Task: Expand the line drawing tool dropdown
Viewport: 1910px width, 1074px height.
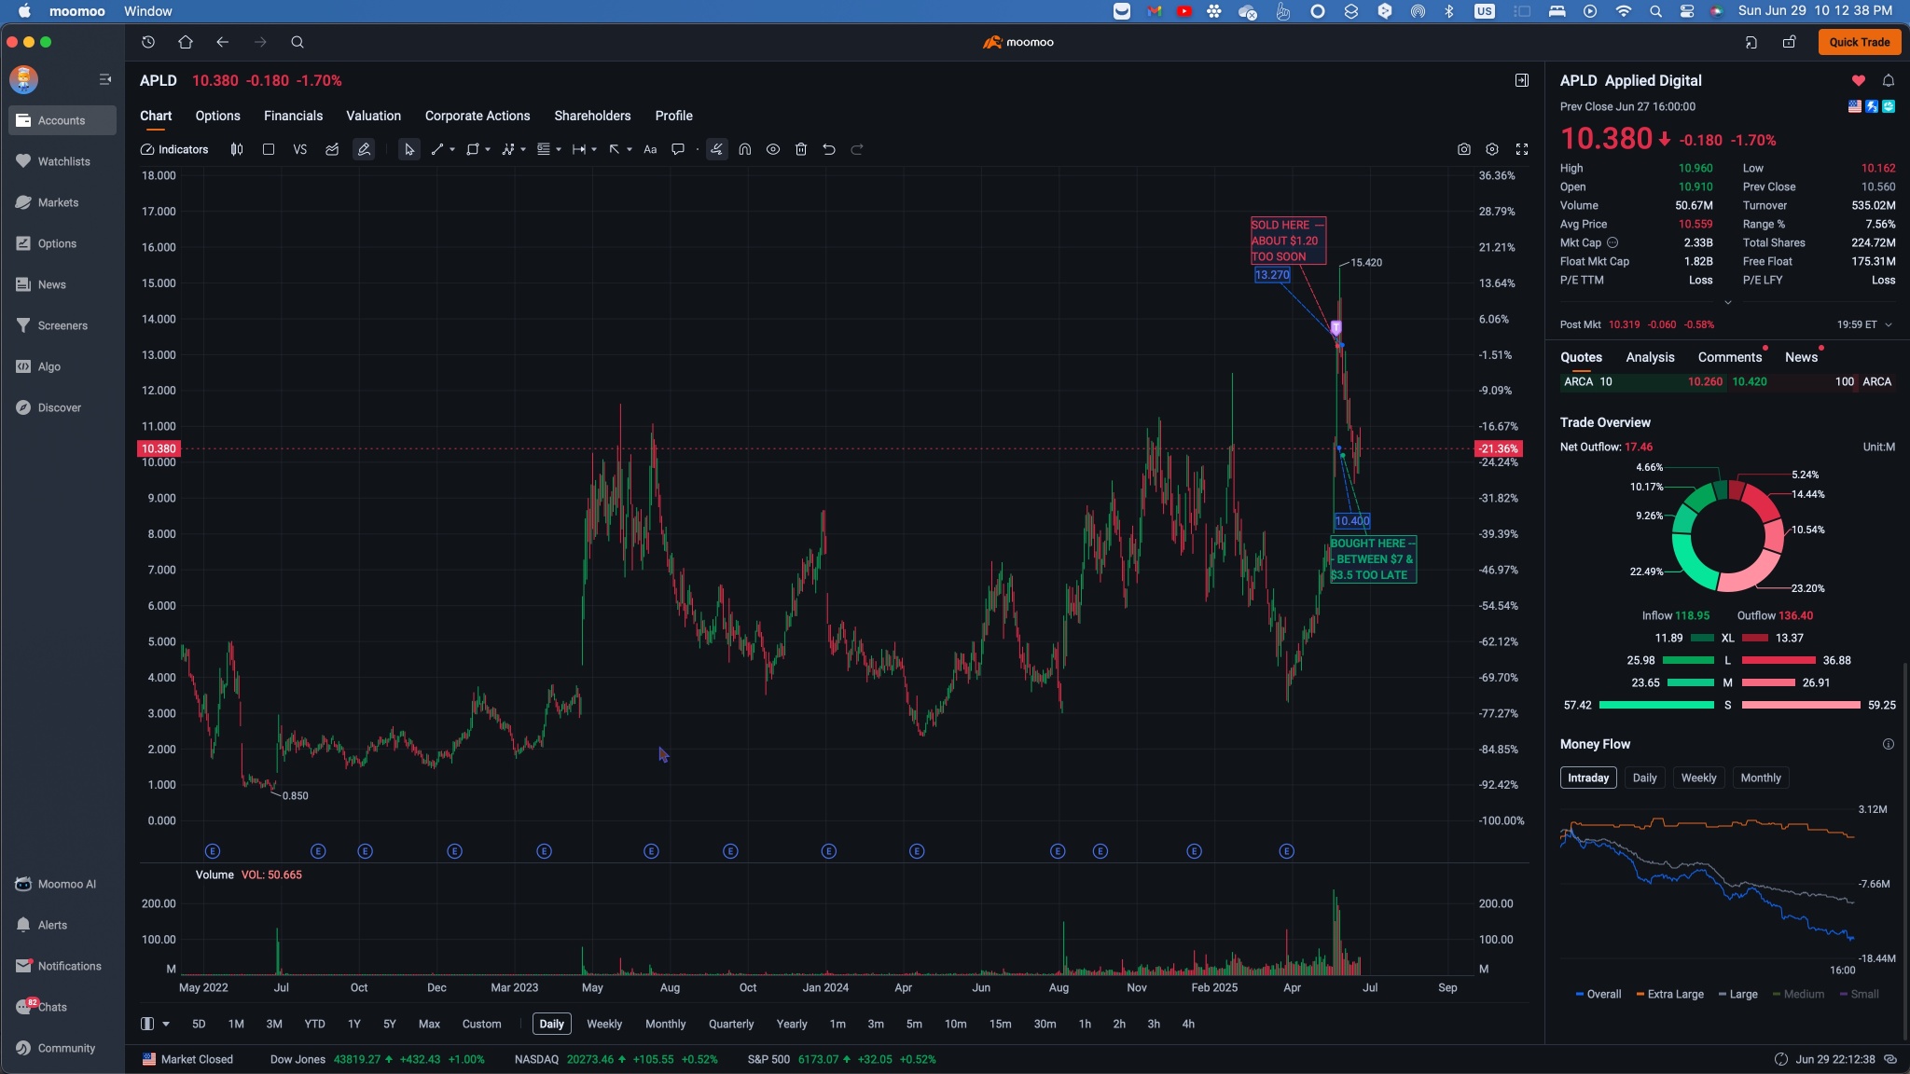Action: [452, 149]
